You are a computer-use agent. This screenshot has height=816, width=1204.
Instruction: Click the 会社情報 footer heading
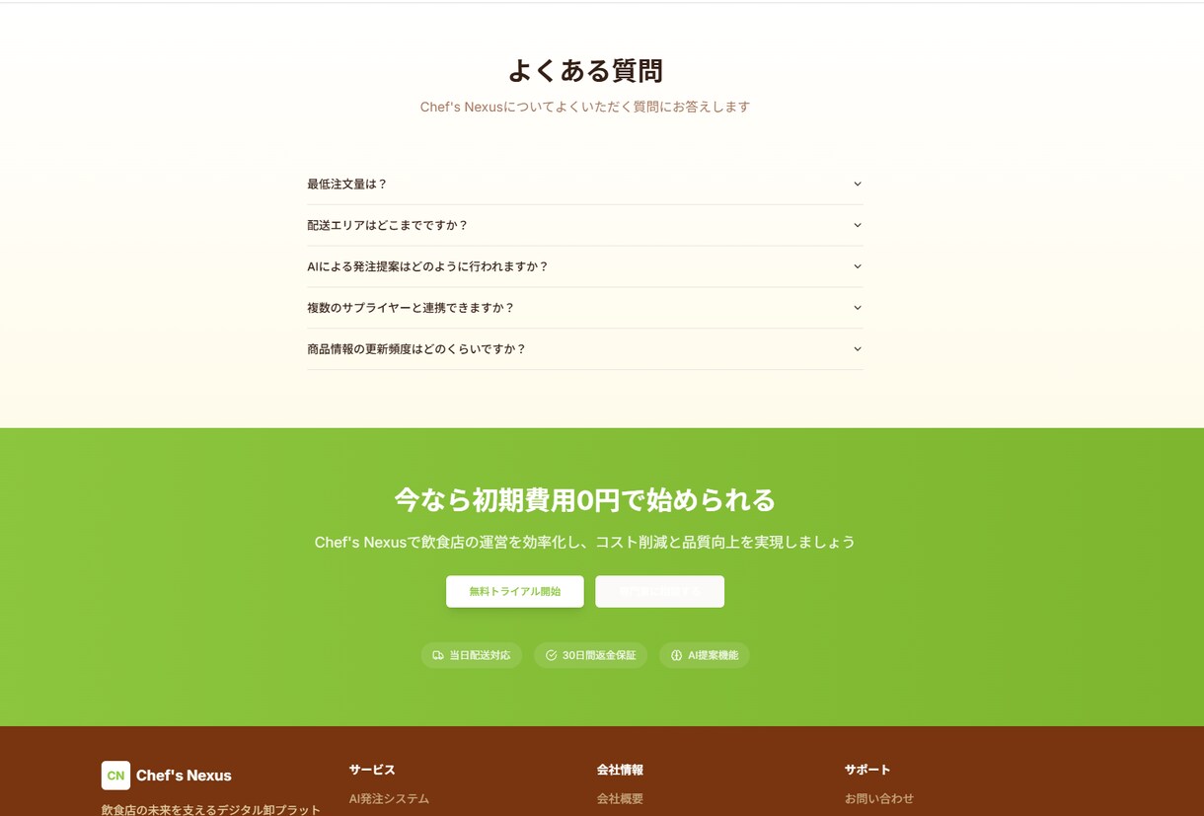620,770
